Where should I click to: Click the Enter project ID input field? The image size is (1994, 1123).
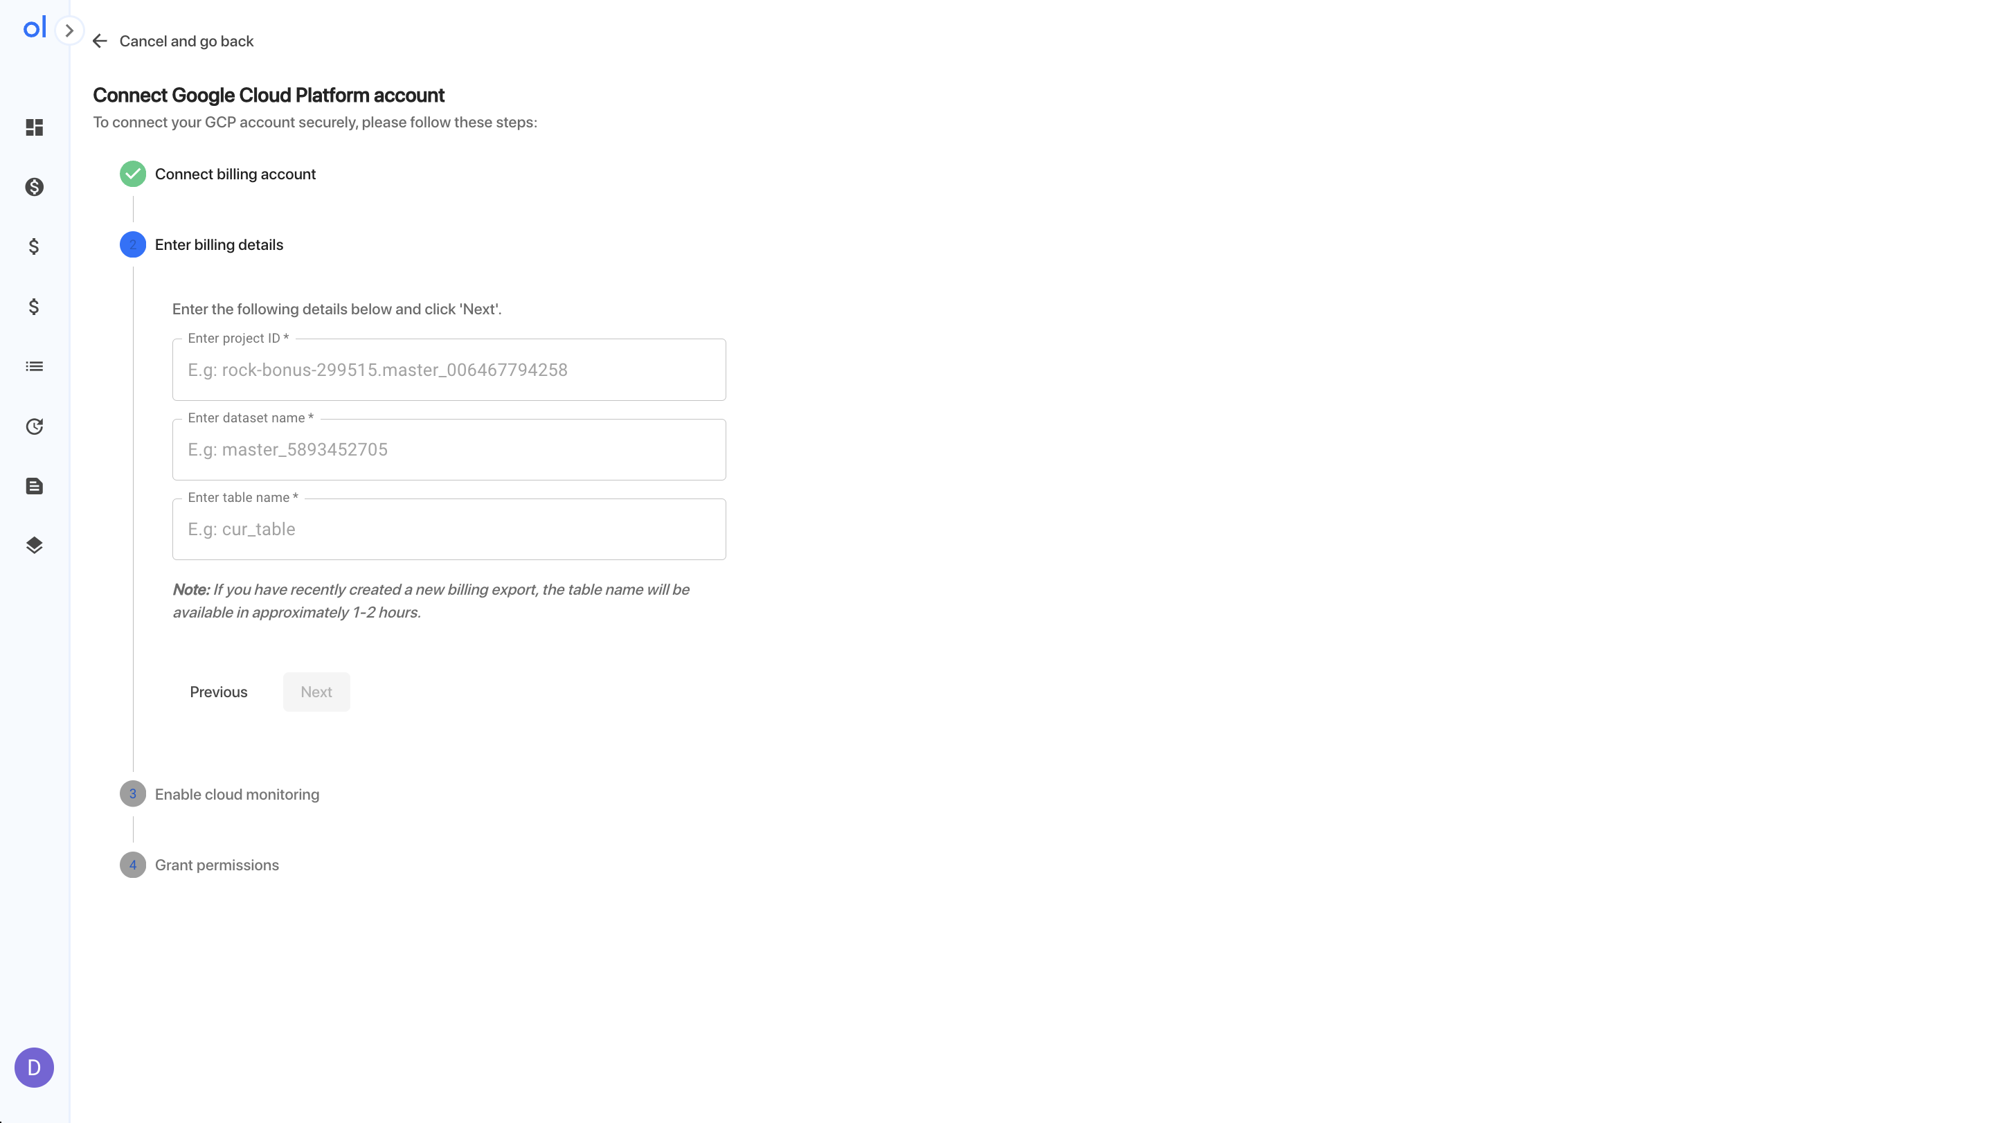[449, 370]
